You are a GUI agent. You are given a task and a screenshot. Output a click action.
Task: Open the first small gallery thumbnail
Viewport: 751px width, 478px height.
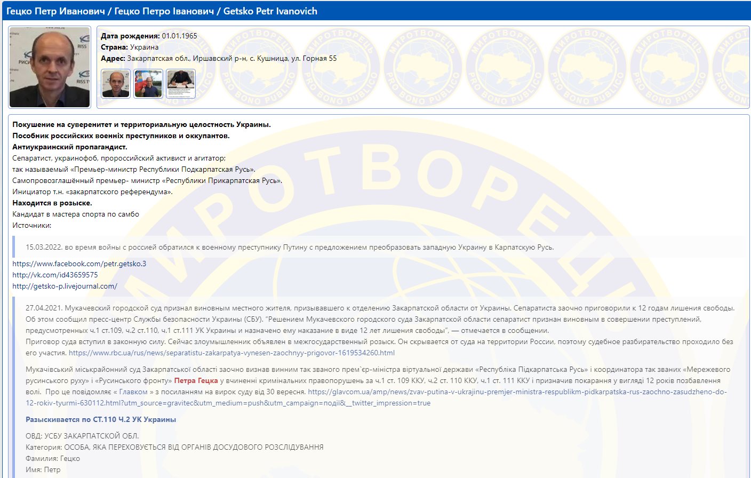coord(116,84)
